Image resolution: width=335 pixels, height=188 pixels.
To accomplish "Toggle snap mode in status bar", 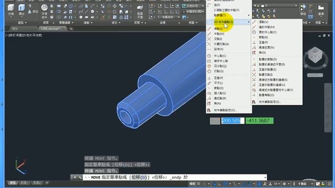I will [204, 184].
